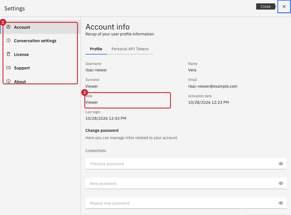The image size is (291, 215).
Task: Click the Change password heading
Action: tap(102, 130)
